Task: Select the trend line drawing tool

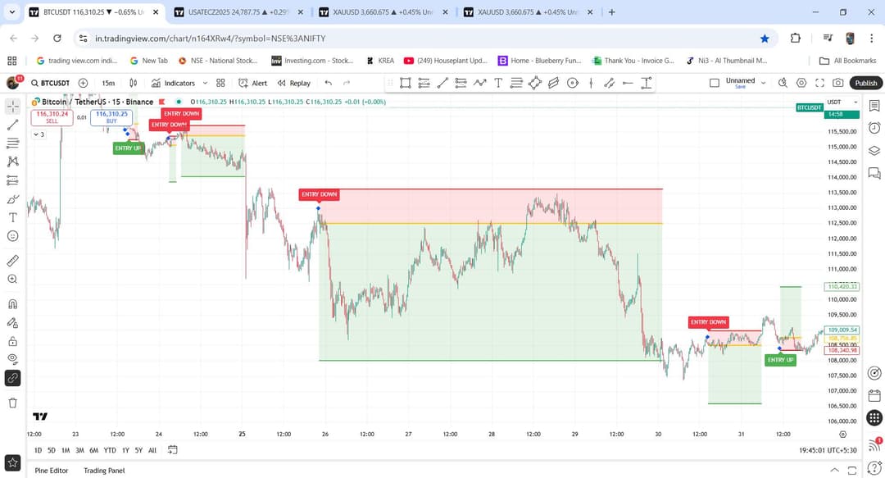Action: (x=12, y=125)
